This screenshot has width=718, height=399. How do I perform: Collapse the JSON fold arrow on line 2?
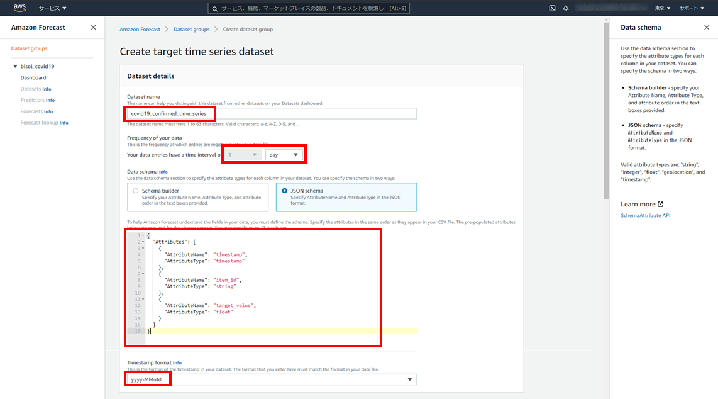[x=143, y=242]
